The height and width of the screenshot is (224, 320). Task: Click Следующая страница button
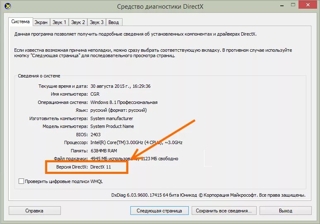pos(159,210)
